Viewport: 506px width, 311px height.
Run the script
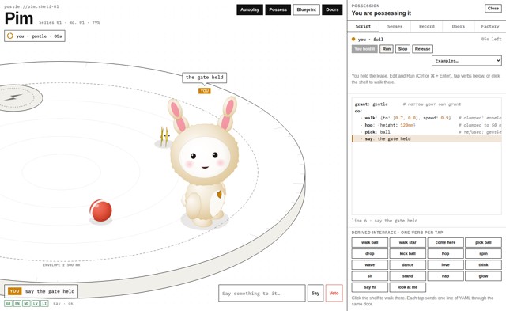tap(387, 49)
